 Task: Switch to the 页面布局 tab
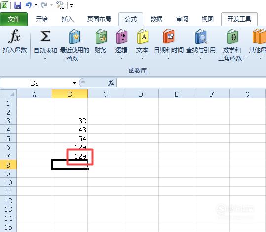tap(99, 19)
